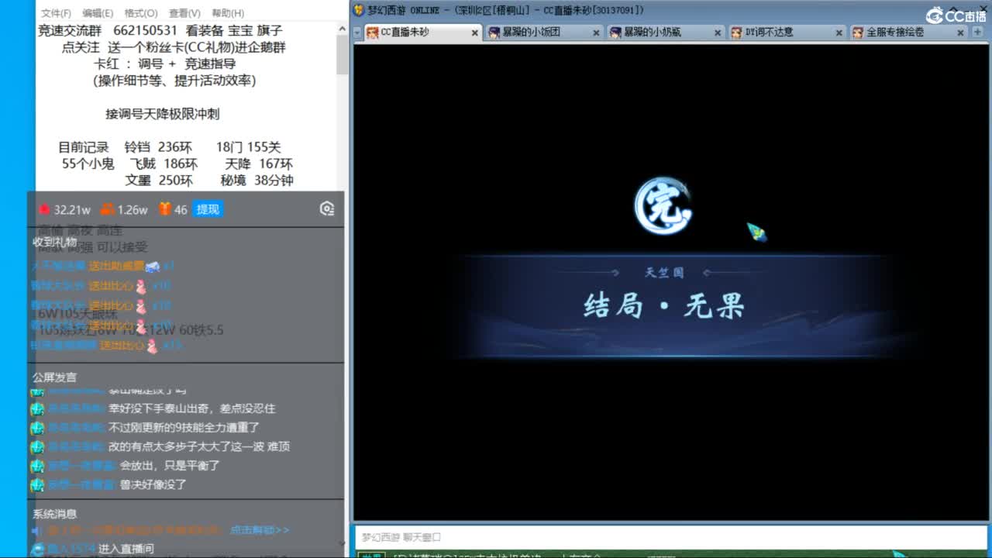Switch to the DY词不达意 game tab
Image resolution: width=992 pixels, height=558 pixels.
pyautogui.click(x=787, y=33)
